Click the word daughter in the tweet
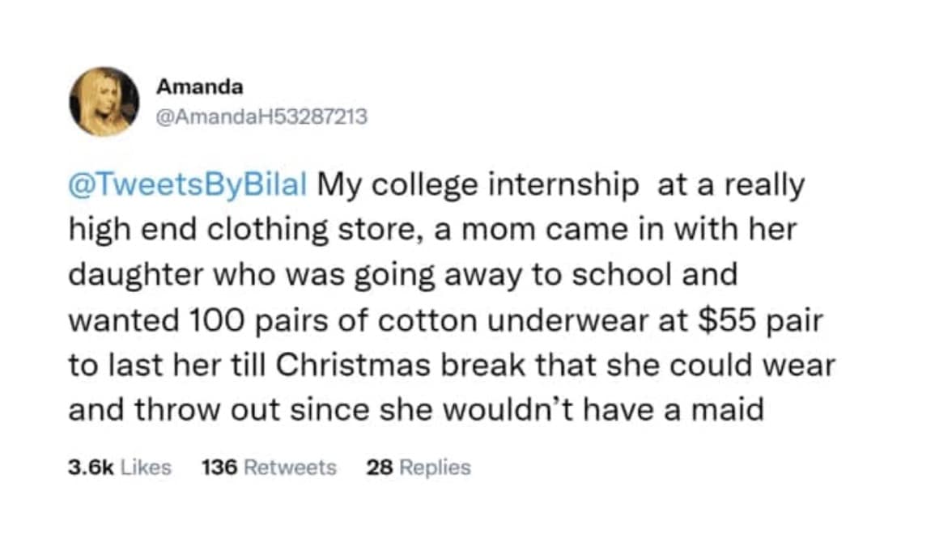 [134, 274]
